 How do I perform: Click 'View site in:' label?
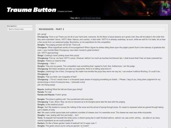(x=75, y=18)
